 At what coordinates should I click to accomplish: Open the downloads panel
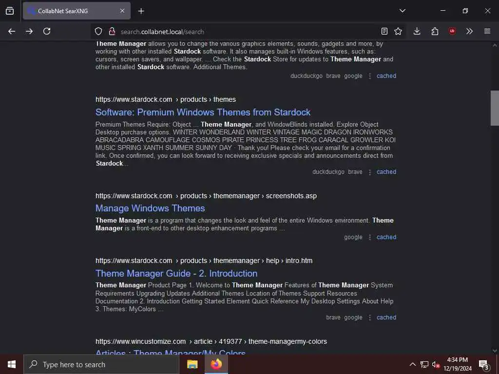417,31
